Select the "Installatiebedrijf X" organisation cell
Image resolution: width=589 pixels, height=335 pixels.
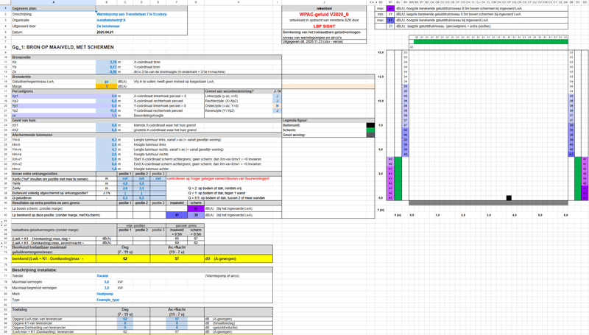(x=111, y=21)
